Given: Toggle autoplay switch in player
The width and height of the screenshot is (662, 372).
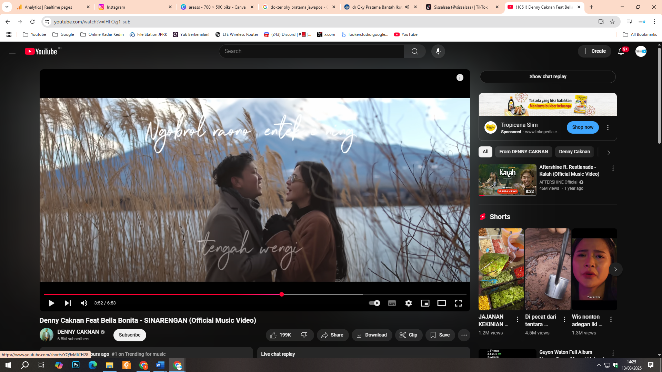Looking at the screenshot, I should point(374,303).
